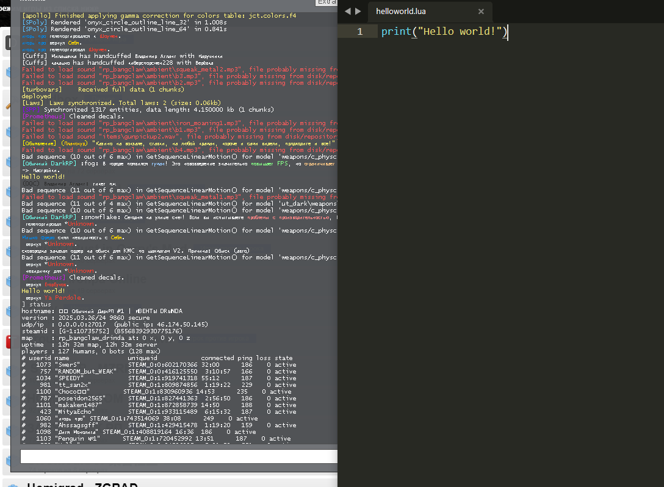This screenshot has width=664, height=487.
Task: Click the red icon at left edge
Action: 8,342
